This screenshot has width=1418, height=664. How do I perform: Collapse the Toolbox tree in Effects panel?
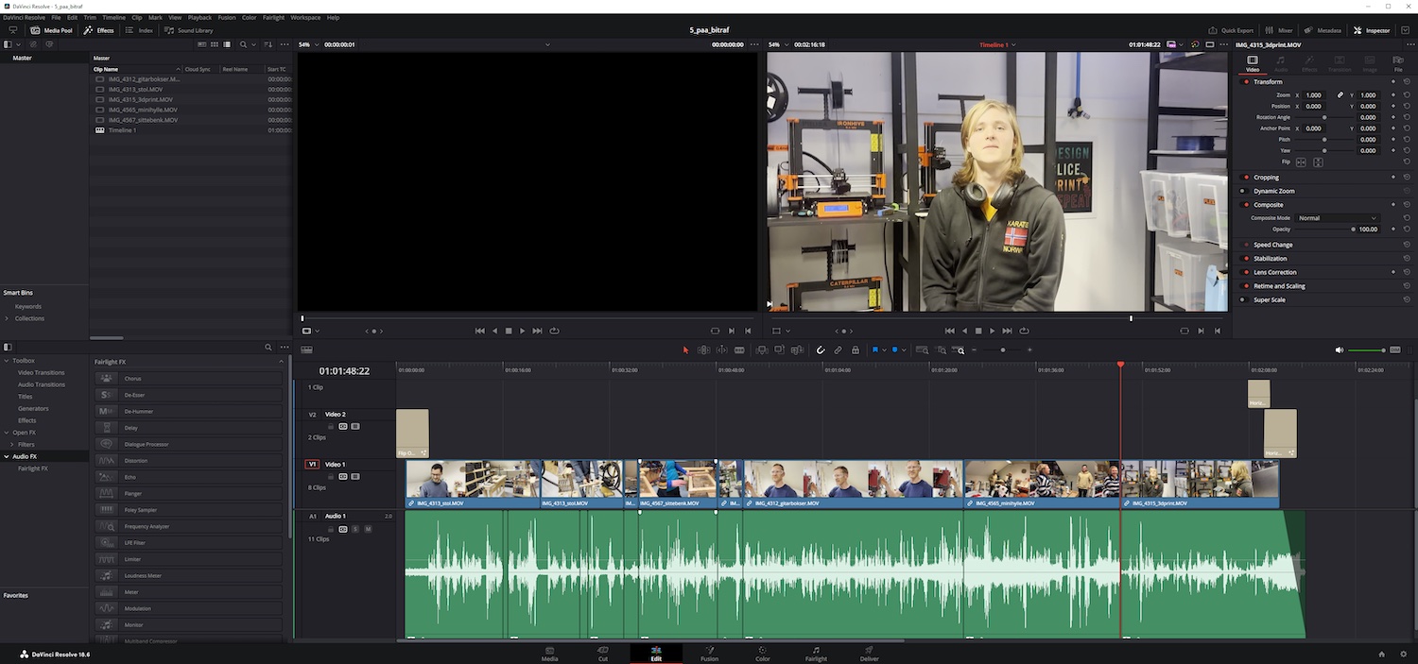pyautogui.click(x=8, y=361)
